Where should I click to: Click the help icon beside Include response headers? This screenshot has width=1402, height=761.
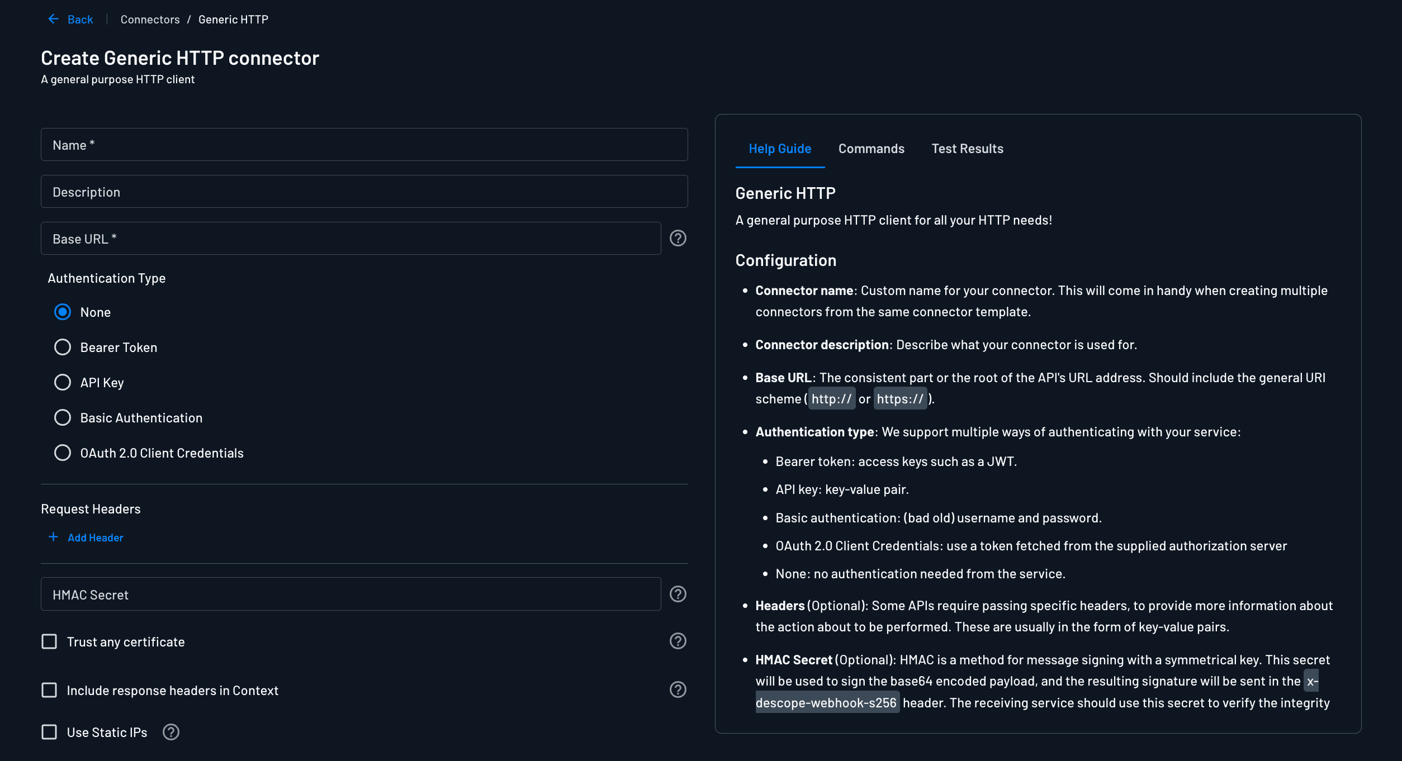[678, 690]
